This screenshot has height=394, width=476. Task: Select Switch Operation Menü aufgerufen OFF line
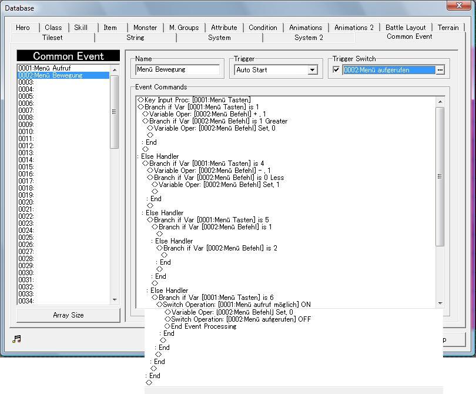tap(237, 319)
